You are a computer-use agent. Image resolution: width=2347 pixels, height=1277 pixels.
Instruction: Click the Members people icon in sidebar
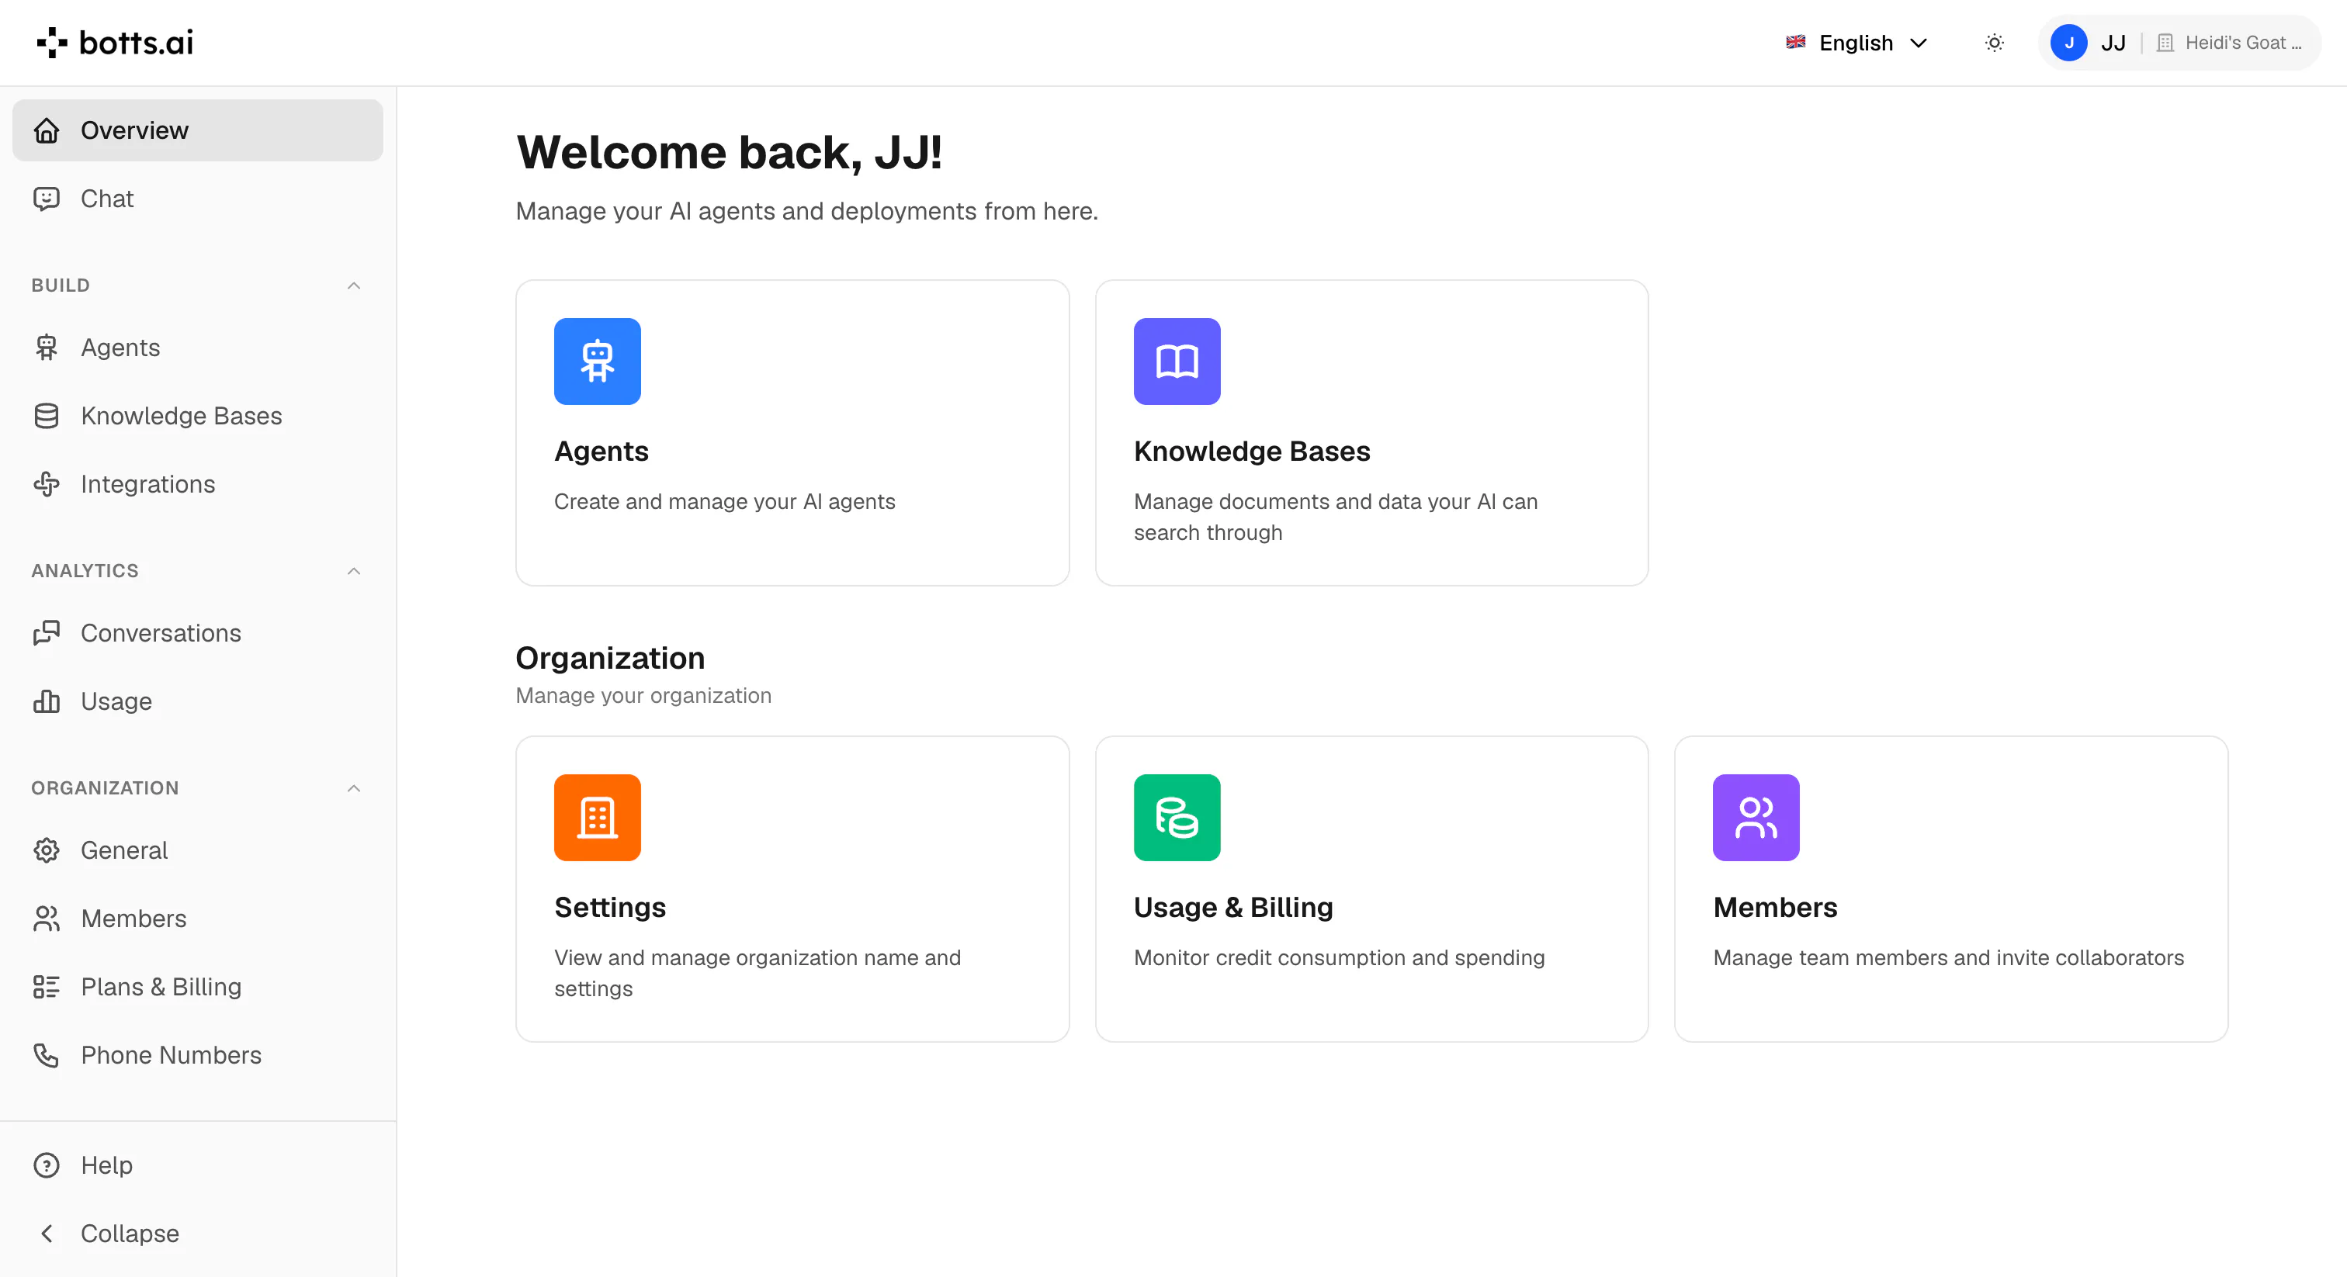pos(47,919)
